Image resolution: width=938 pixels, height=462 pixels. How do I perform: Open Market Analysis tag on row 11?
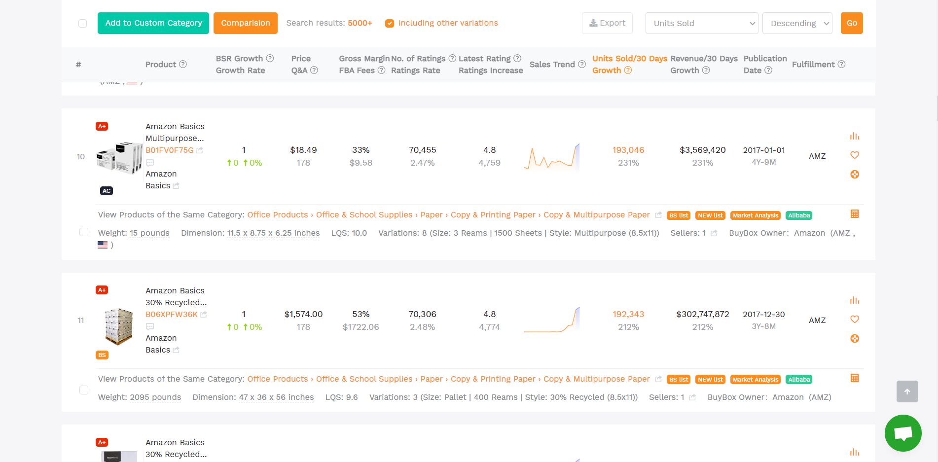coord(756,380)
